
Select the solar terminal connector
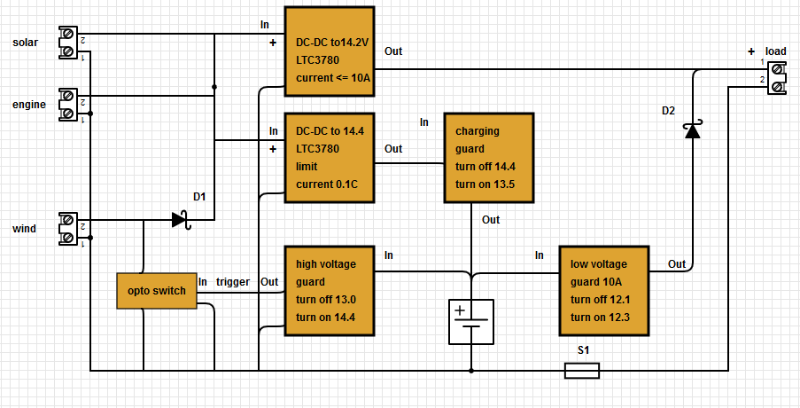[67, 43]
